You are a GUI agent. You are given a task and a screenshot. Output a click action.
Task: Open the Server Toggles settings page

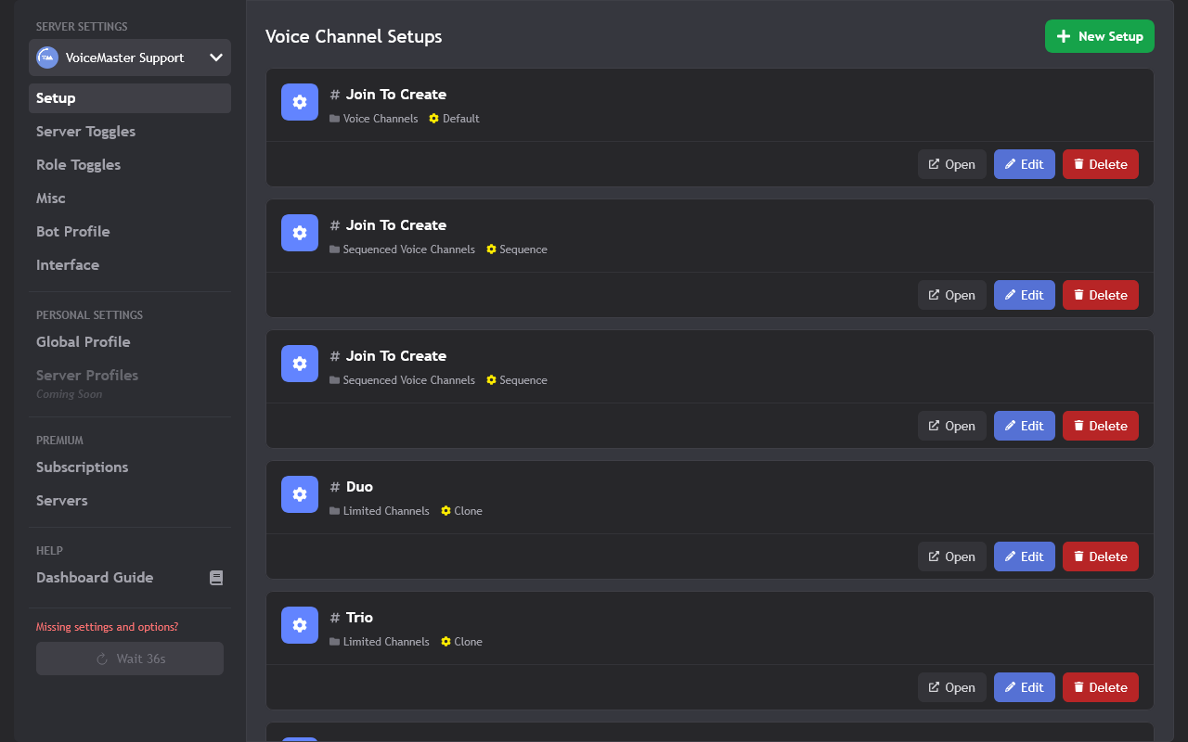(x=85, y=132)
